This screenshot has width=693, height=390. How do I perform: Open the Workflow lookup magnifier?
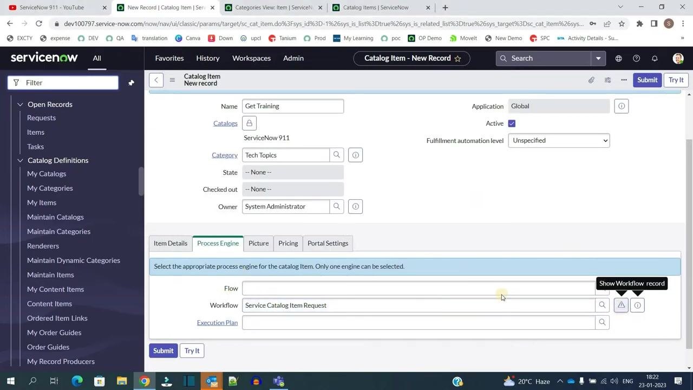click(x=602, y=305)
